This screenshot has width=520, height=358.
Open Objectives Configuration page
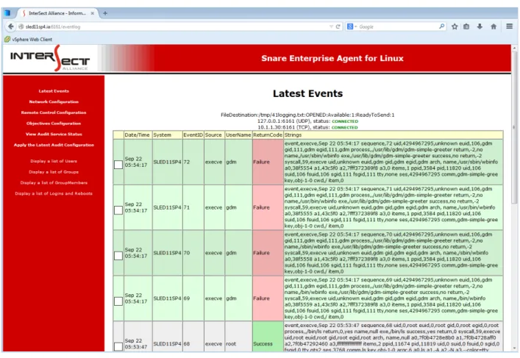(54, 123)
